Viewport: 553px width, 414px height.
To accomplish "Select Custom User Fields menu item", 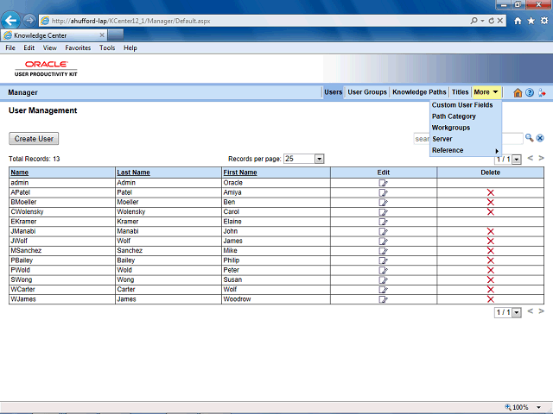I will [466, 105].
